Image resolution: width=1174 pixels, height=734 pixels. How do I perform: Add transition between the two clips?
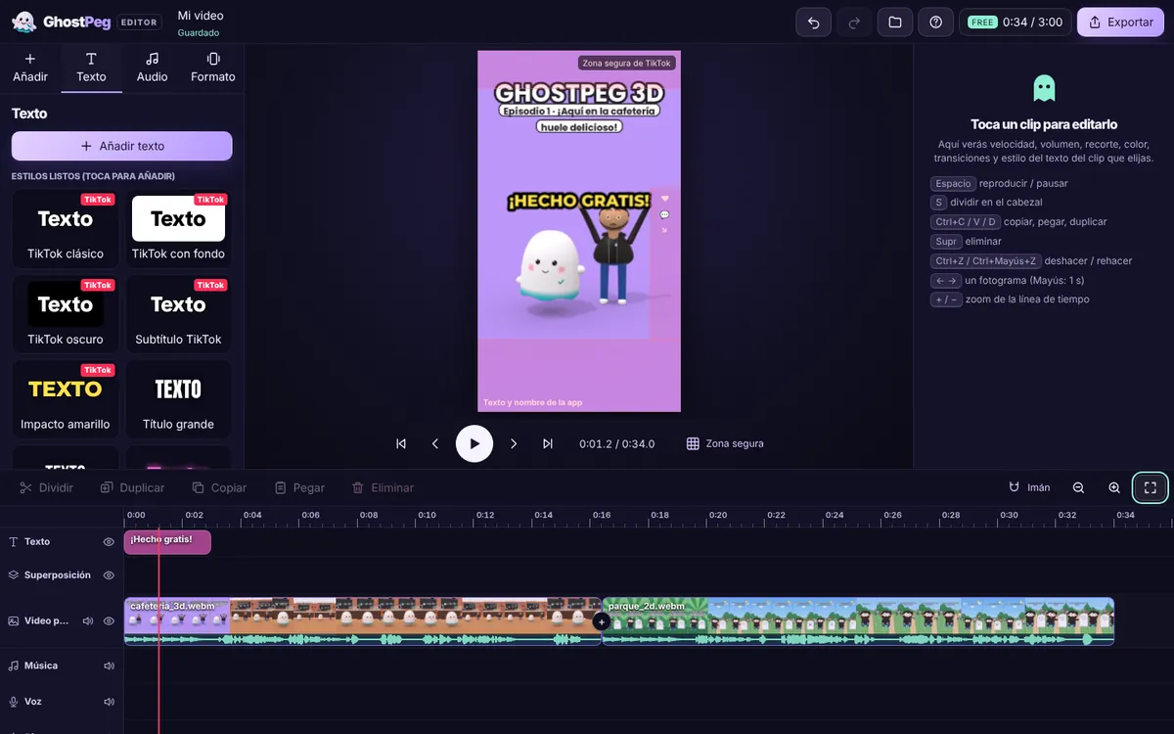(x=602, y=621)
